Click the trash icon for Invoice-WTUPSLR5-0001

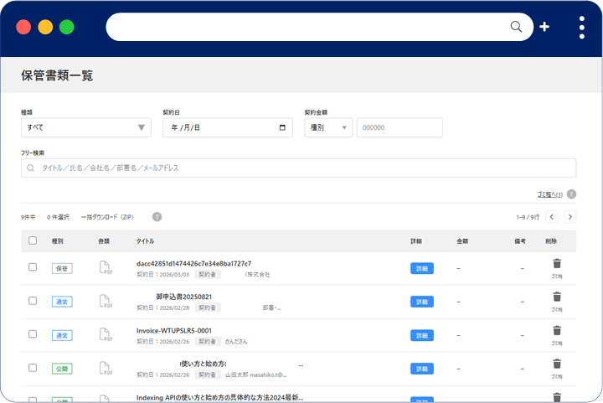click(557, 331)
